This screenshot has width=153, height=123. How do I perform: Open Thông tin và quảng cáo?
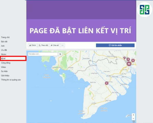click(x=11, y=80)
